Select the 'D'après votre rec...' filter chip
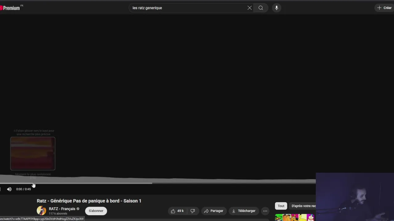 303,206
